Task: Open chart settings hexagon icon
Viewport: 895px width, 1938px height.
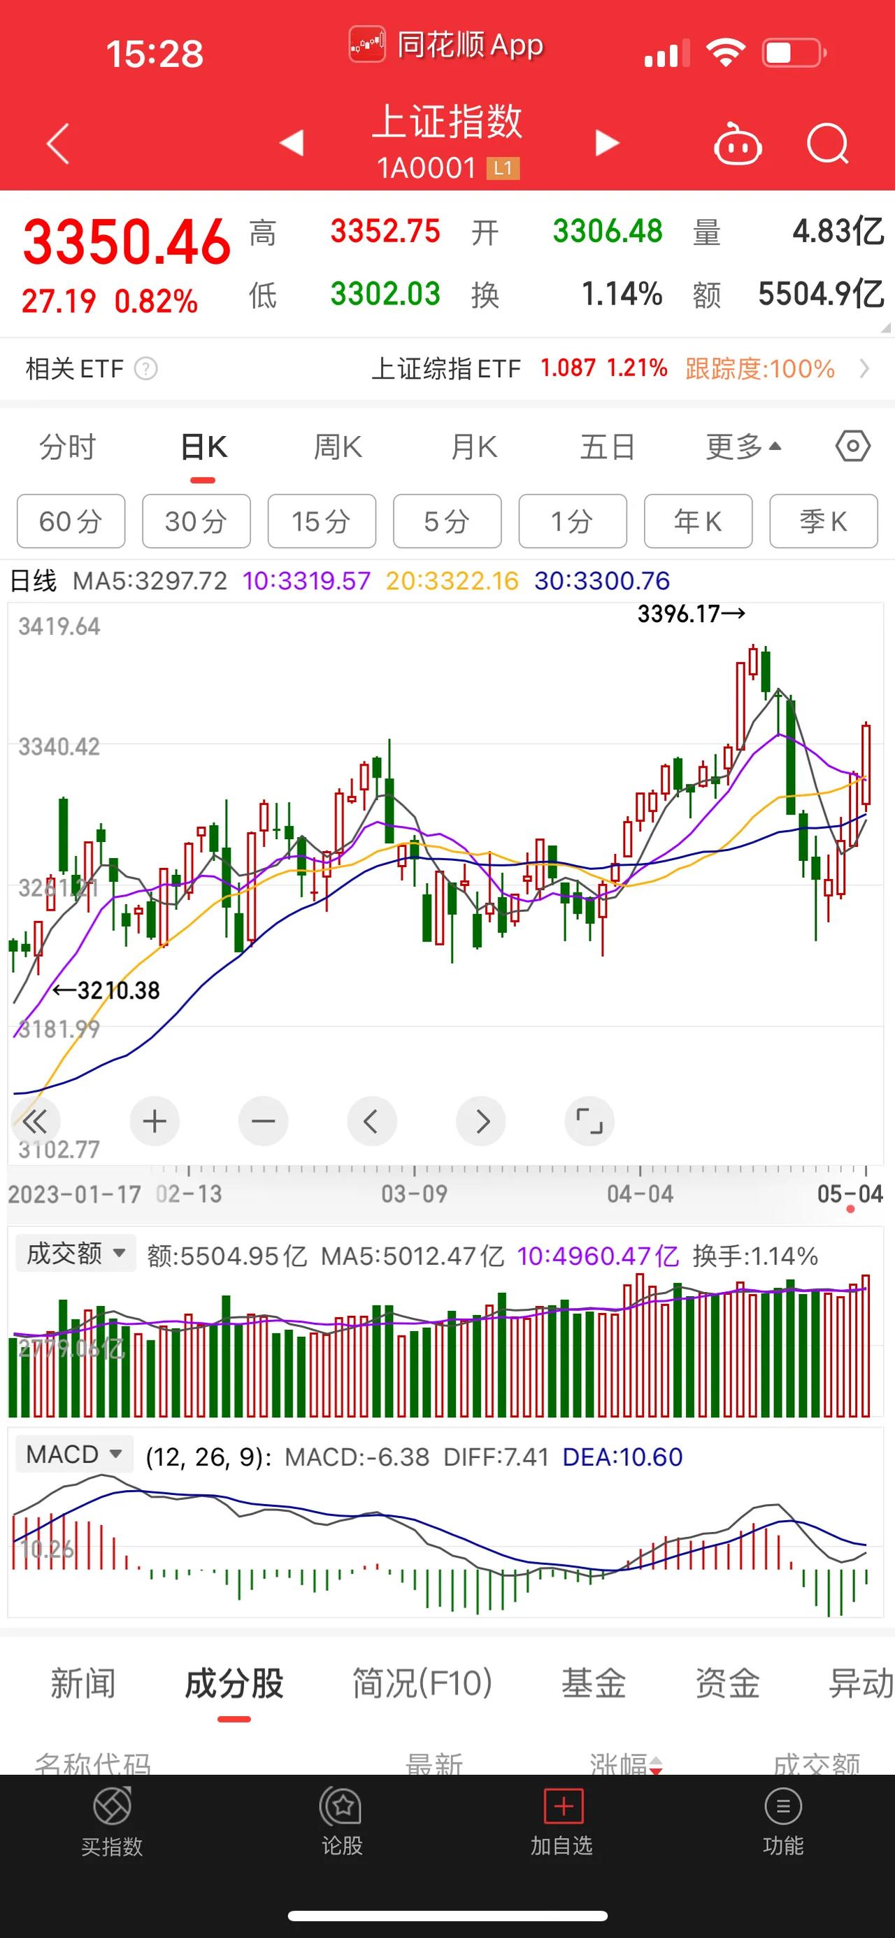Action: click(853, 447)
